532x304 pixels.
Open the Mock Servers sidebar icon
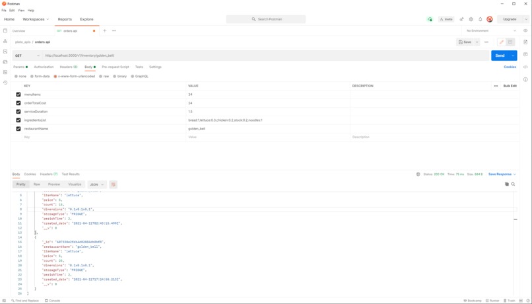(x=5, y=62)
